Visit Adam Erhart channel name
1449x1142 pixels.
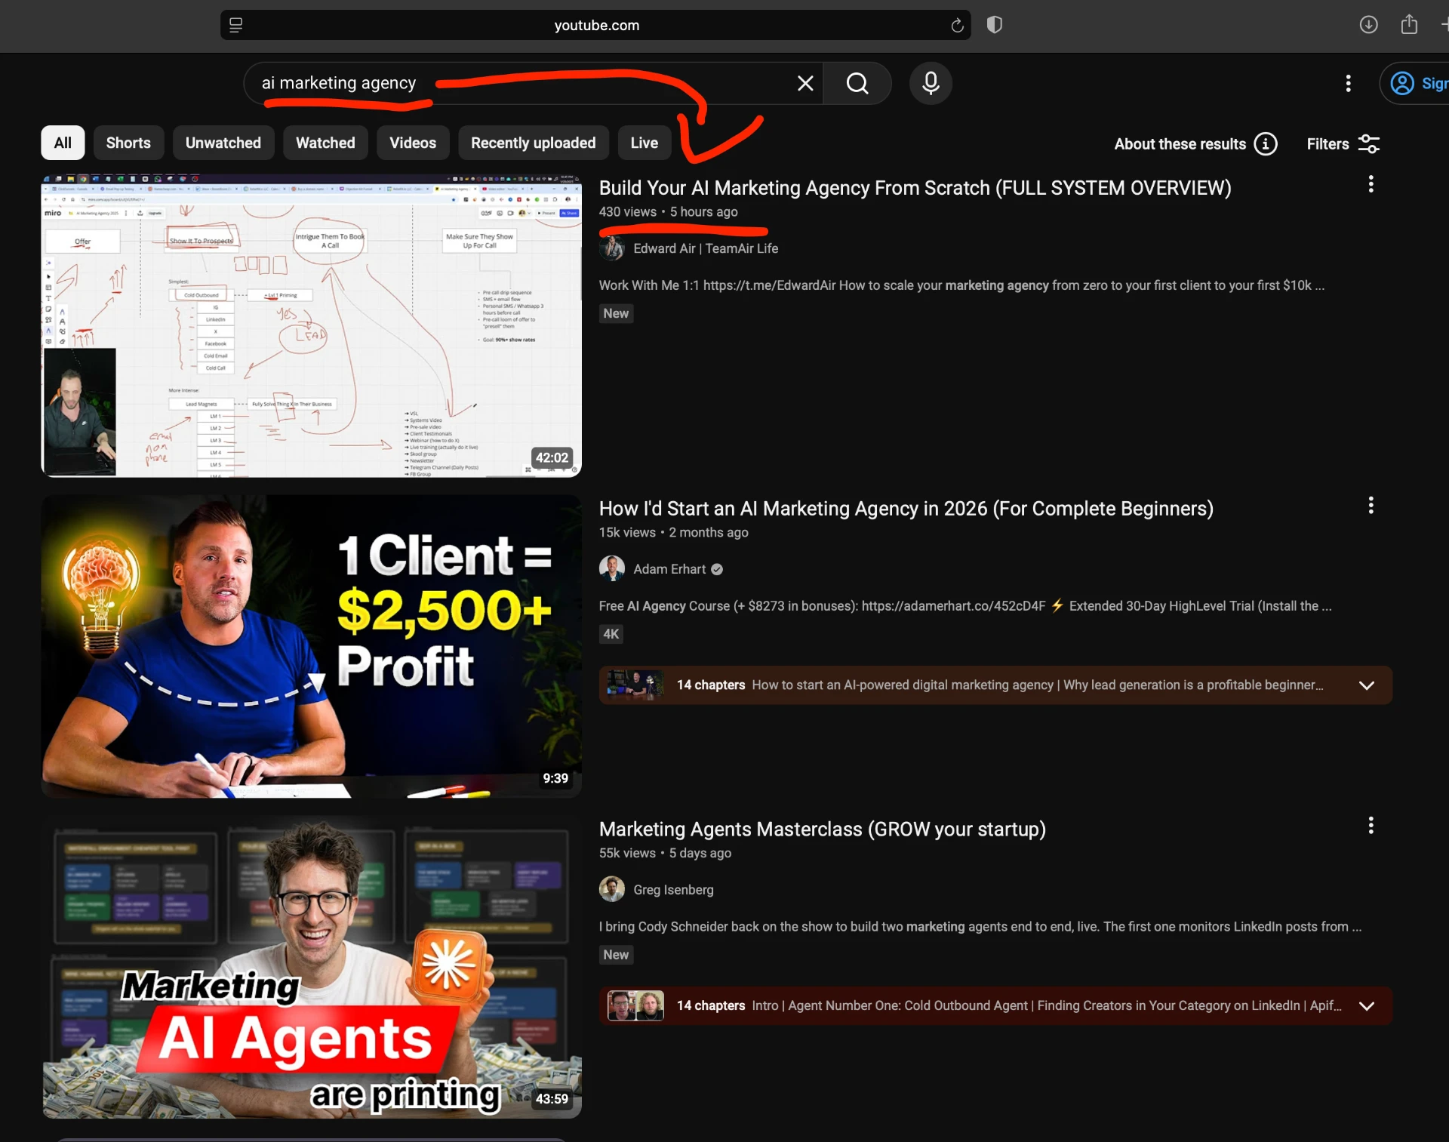click(x=669, y=569)
